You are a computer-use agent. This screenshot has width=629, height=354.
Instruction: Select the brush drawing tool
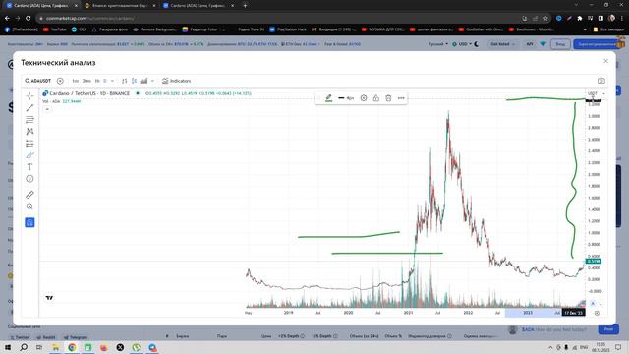(x=29, y=155)
